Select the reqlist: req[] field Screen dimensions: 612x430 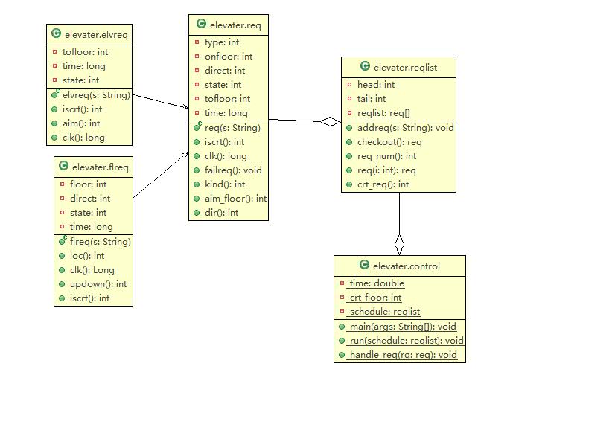383,113
